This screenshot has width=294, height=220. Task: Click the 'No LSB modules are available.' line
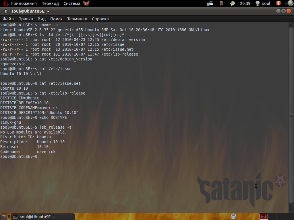(33, 132)
